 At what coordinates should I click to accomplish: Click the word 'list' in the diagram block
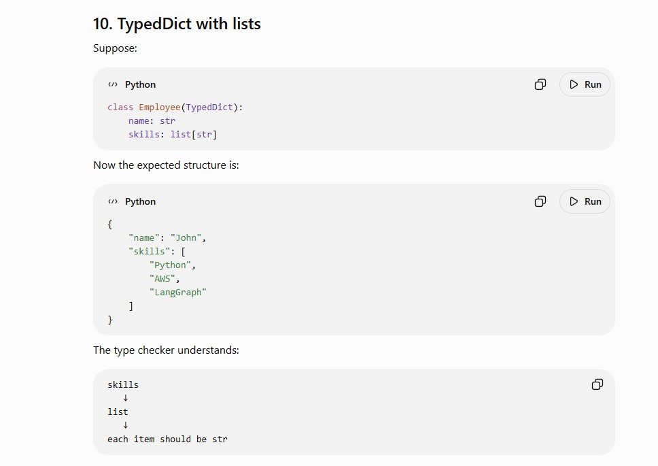coord(118,412)
